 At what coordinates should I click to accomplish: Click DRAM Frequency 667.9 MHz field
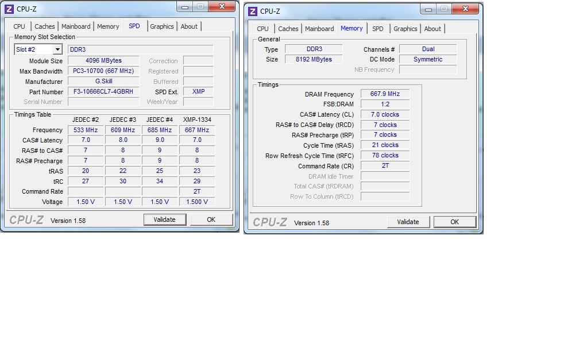(385, 94)
